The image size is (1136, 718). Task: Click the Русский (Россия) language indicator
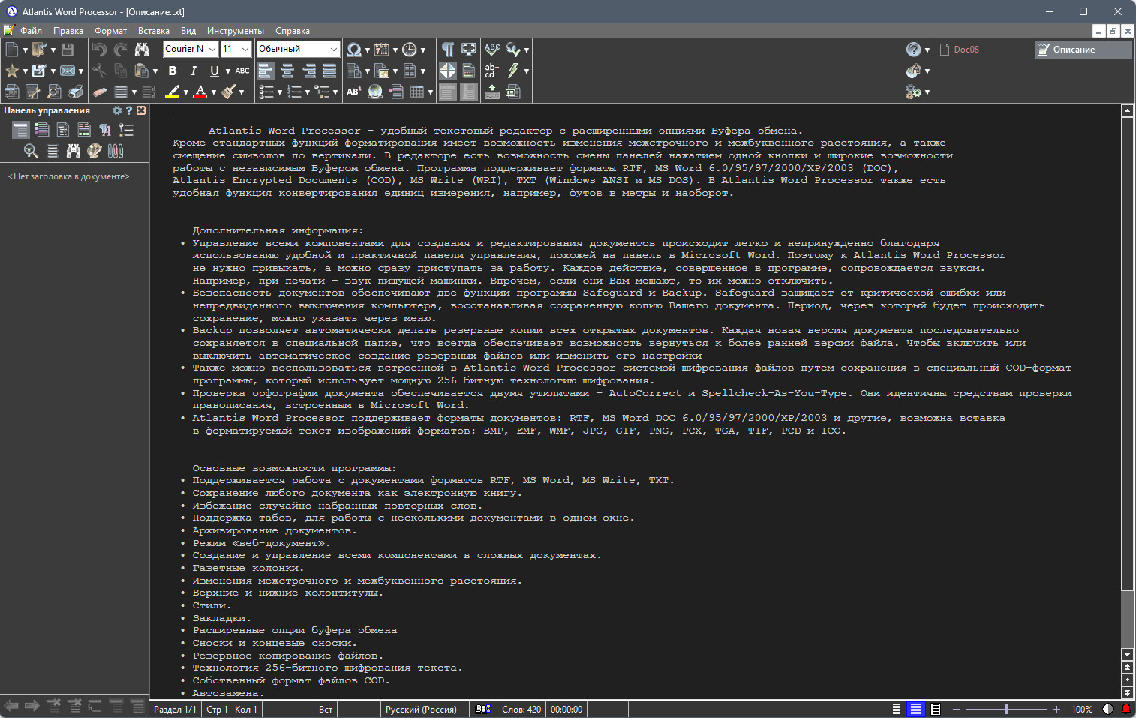tap(421, 709)
